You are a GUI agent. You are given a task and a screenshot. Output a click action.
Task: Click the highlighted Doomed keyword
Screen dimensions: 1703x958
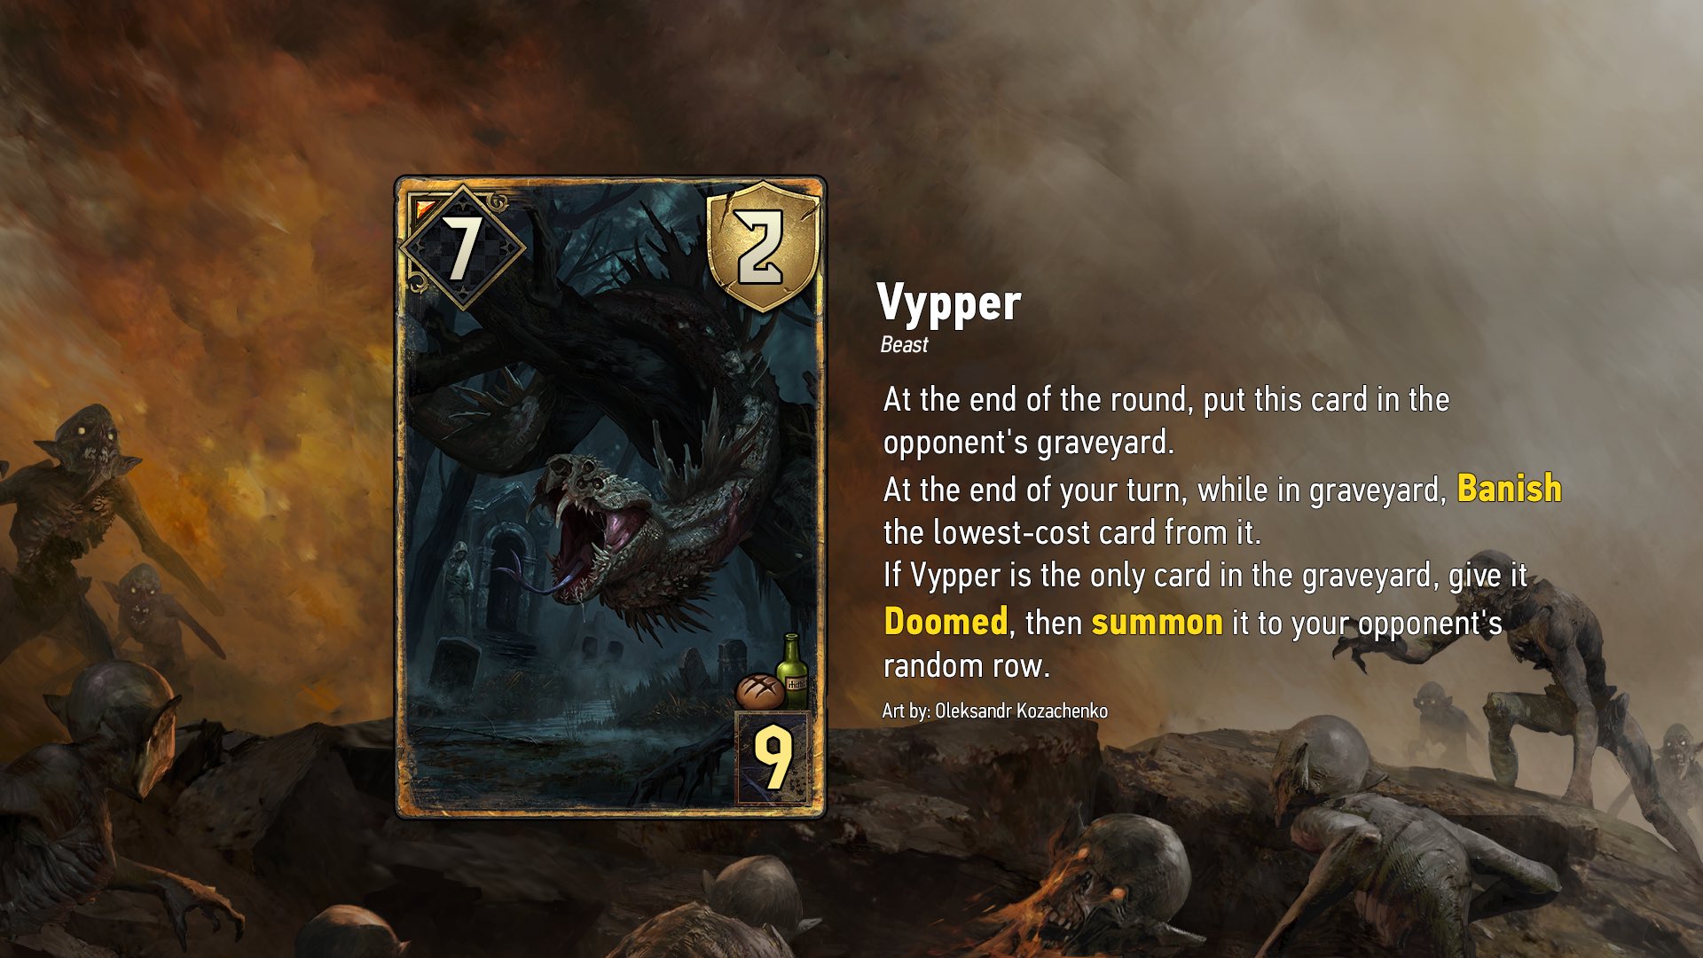[x=946, y=621]
